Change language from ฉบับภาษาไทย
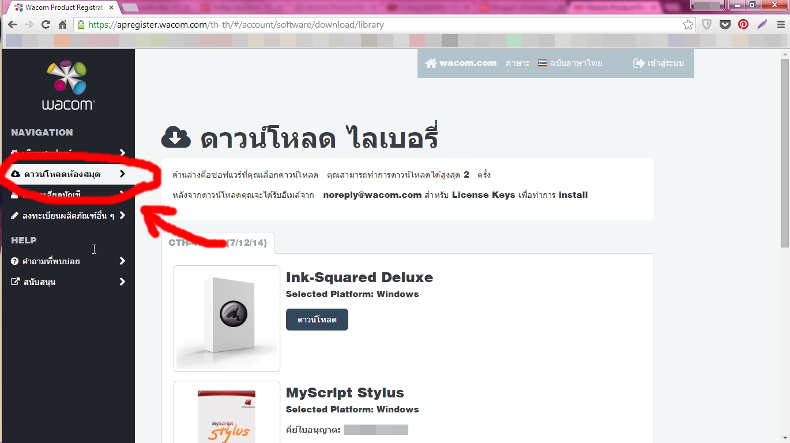790x443 pixels. [x=570, y=63]
